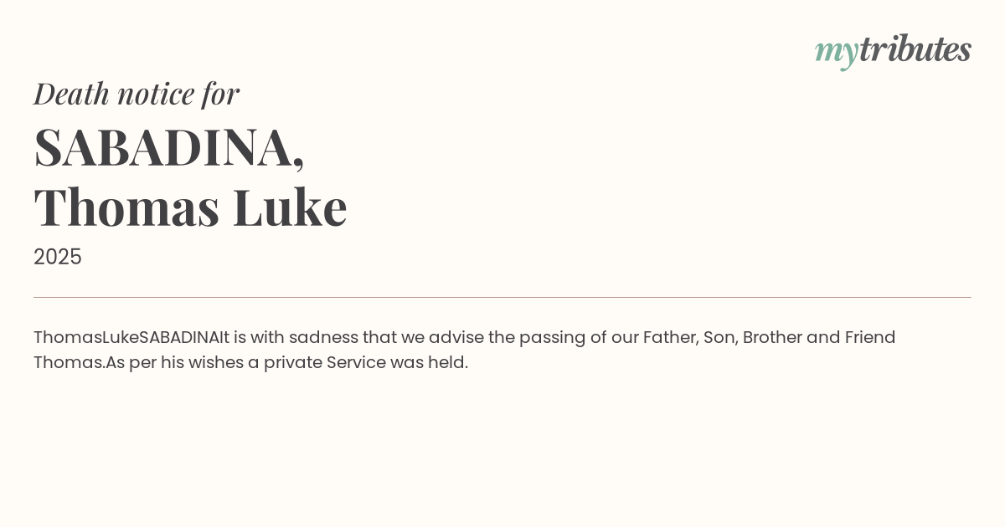Click the word "sadness" in the notice

coord(323,337)
